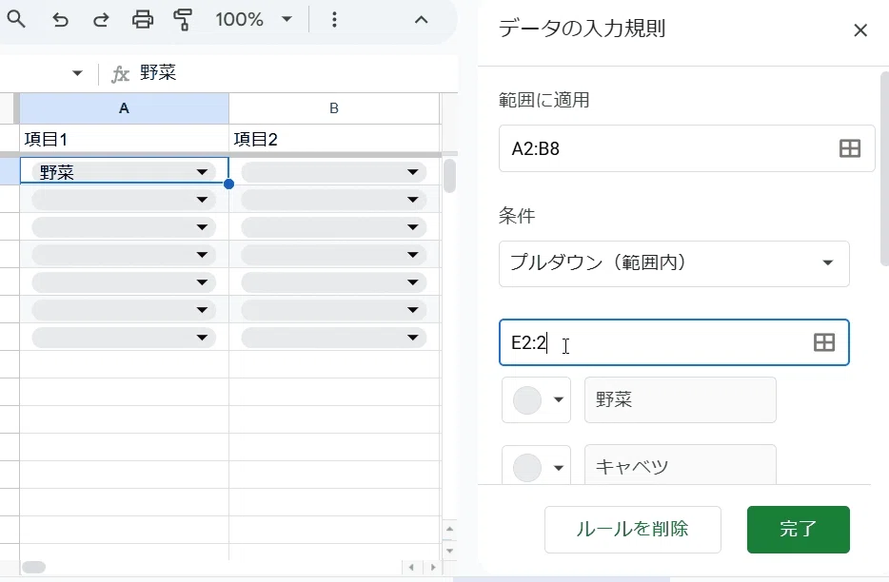This screenshot has width=889, height=582.
Task: Click the blue fill handle on cell A2
Action: [x=228, y=184]
